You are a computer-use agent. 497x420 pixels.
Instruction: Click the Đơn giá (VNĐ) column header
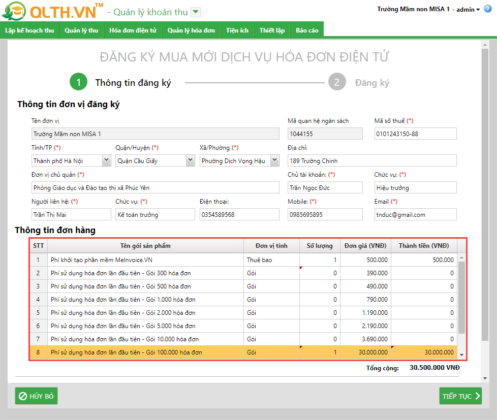click(365, 246)
